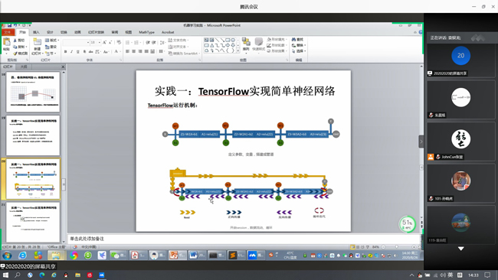Click the Find binoculars icon
This screenshot has height=280, width=498.
[x=293, y=40]
